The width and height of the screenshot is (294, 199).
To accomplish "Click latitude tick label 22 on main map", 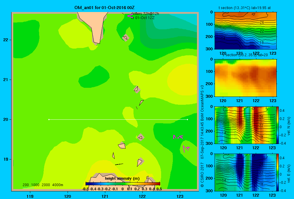I will pyautogui.click(x=6, y=40).
